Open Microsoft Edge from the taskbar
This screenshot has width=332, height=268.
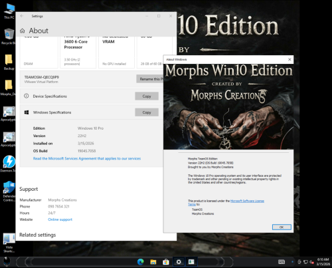[141, 262]
